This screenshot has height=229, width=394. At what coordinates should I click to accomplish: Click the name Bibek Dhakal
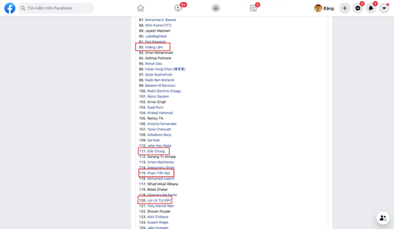[x=158, y=190]
